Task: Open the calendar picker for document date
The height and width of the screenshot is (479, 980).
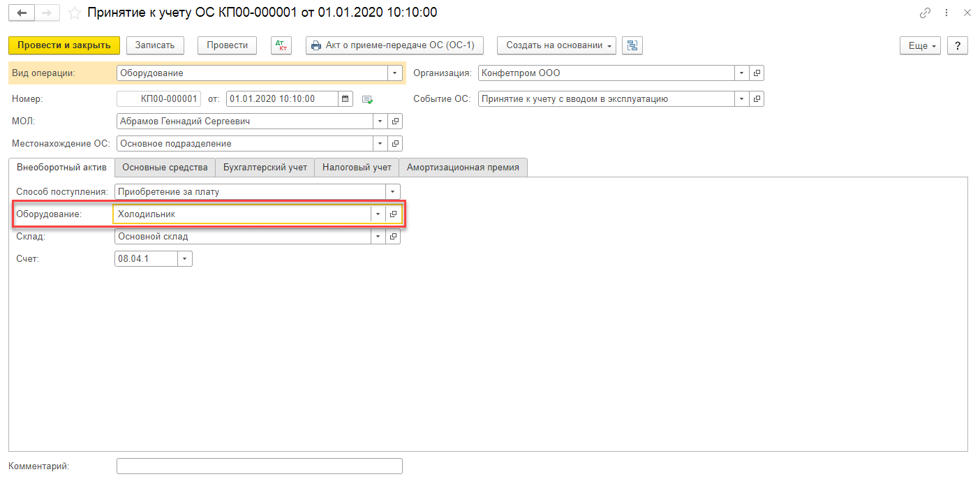Action: click(x=346, y=99)
